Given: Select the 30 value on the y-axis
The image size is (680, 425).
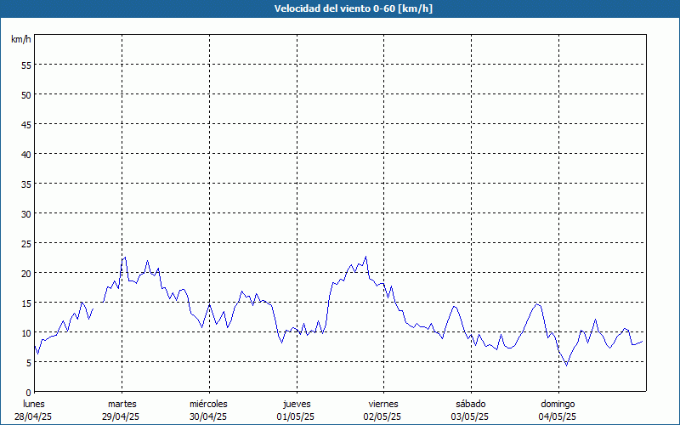Looking at the screenshot, I should point(26,214).
